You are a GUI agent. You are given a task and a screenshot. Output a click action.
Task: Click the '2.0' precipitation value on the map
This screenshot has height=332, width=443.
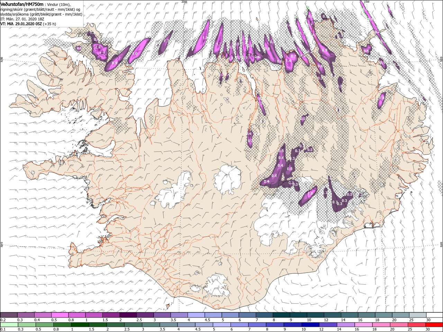[x=97, y=47]
